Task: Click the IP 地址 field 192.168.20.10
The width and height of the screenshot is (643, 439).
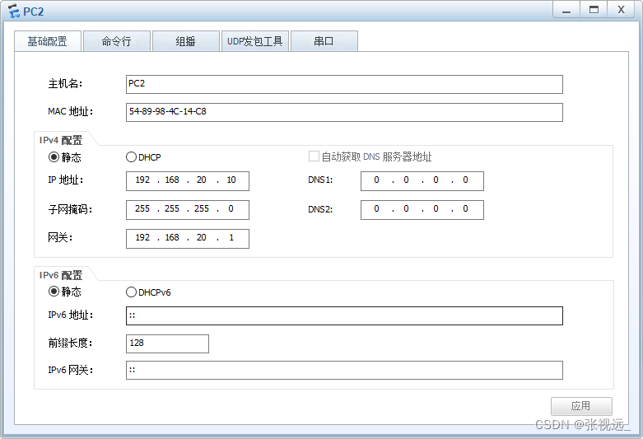Action: click(188, 181)
